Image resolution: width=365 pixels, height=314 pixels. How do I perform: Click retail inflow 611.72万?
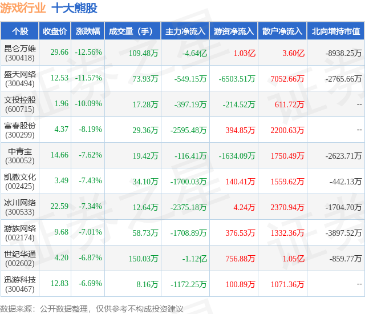coord(290,104)
